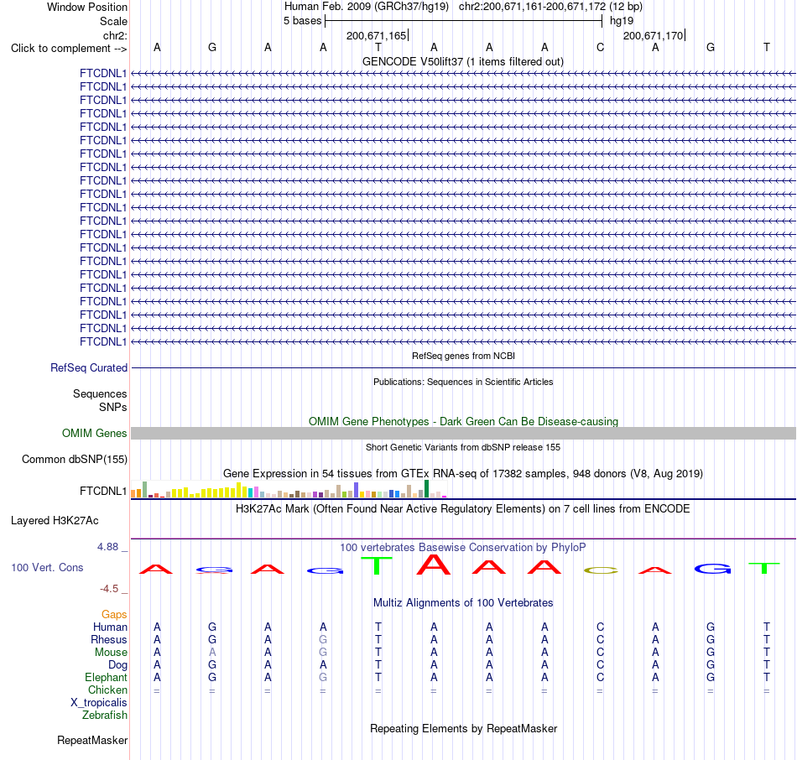Click the Sequences track label
This screenshot has width=797, height=760.
(100, 393)
